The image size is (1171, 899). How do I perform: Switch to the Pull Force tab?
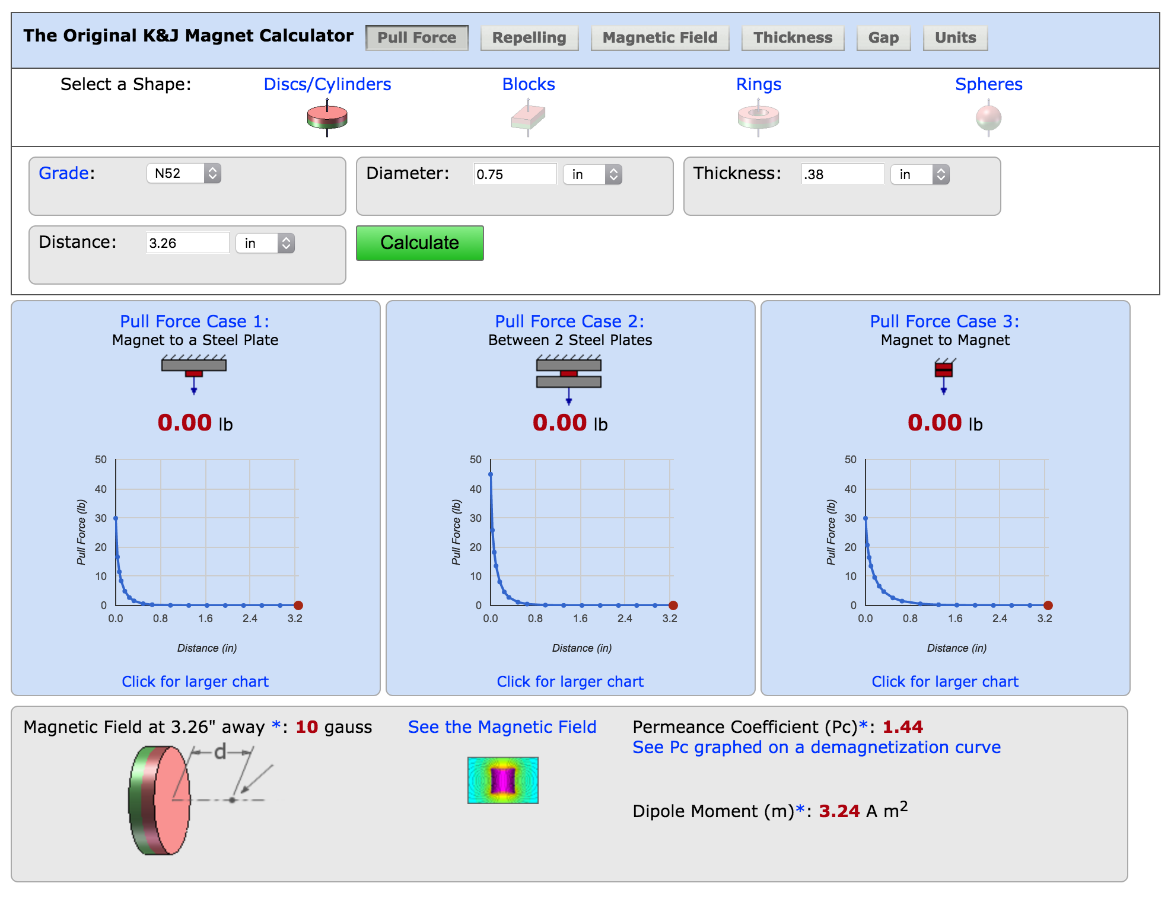417,37
